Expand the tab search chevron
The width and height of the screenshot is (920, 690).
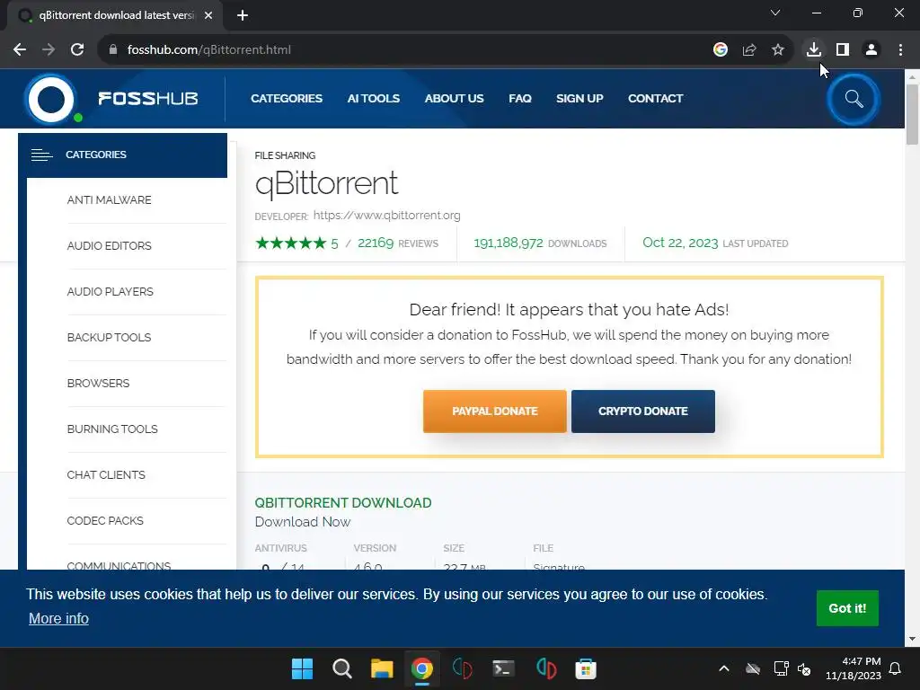[x=775, y=13]
